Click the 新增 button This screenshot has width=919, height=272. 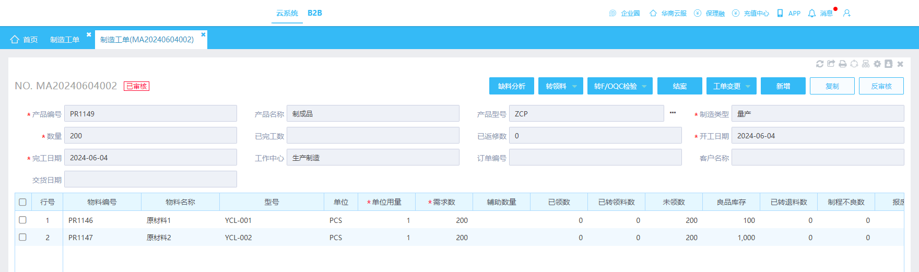point(783,86)
